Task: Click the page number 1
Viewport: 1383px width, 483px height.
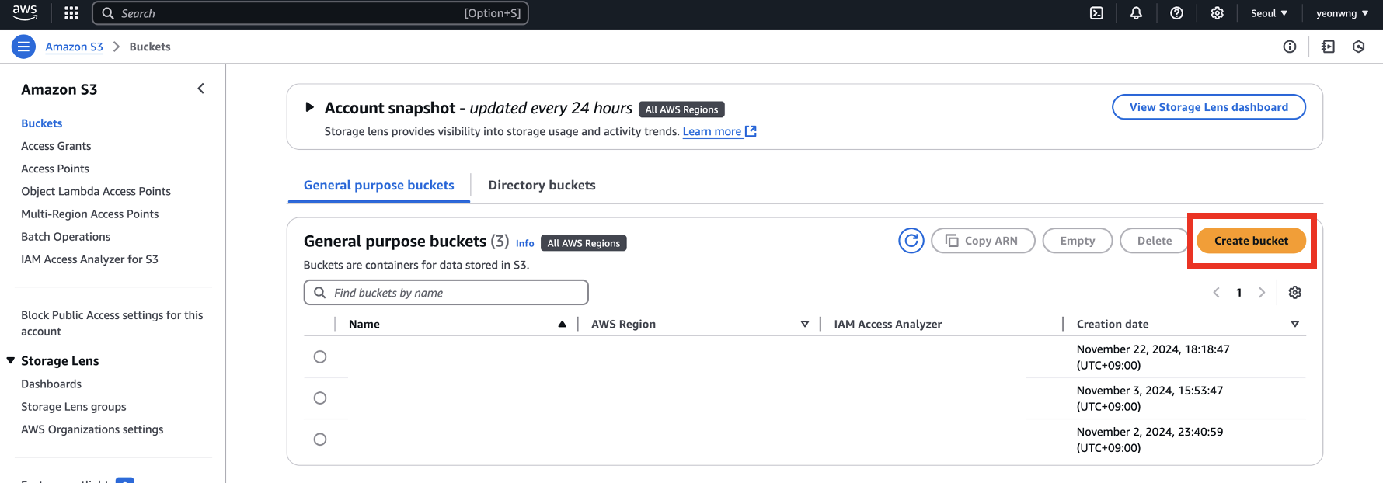Action: click(x=1238, y=293)
